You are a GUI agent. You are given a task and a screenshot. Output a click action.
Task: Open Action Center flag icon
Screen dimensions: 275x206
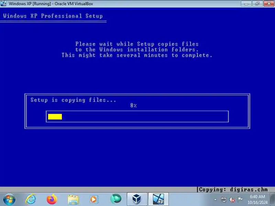(x=240, y=199)
